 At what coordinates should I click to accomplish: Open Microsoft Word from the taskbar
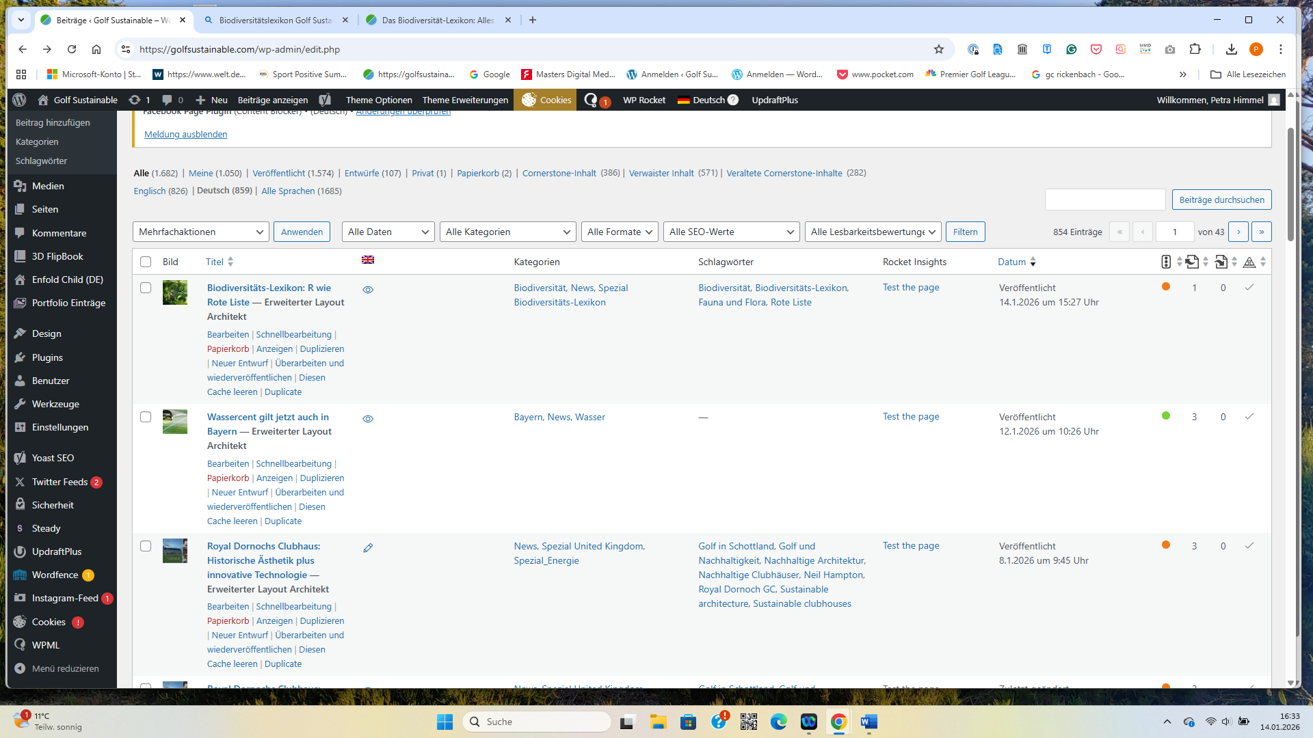point(868,722)
